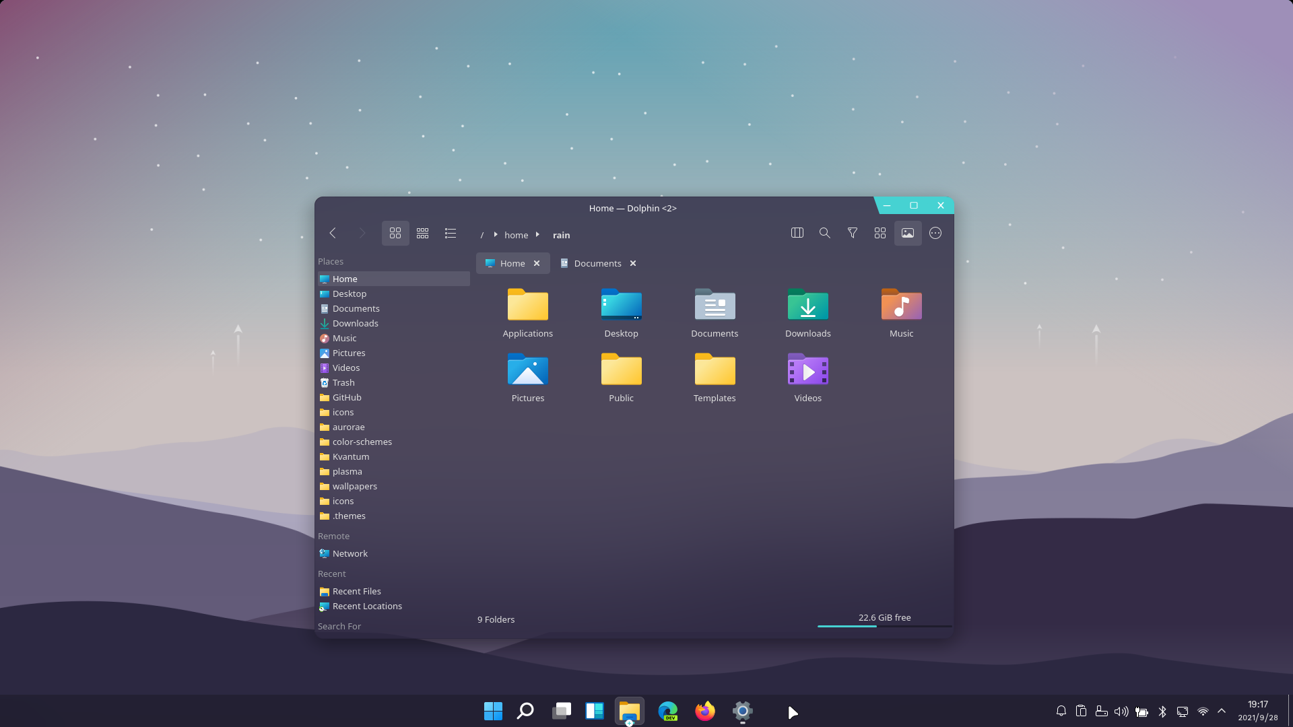Screen dimensions: 1293x727
Task: Open Dolphin file manager in taskbar
Action: pos(630,711)
